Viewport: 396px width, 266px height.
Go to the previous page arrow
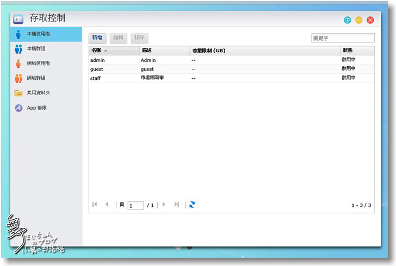[107, 205]
